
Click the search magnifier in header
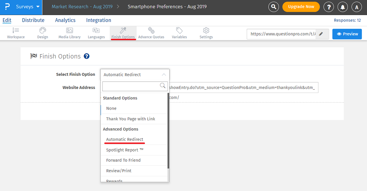click(274, 7)
